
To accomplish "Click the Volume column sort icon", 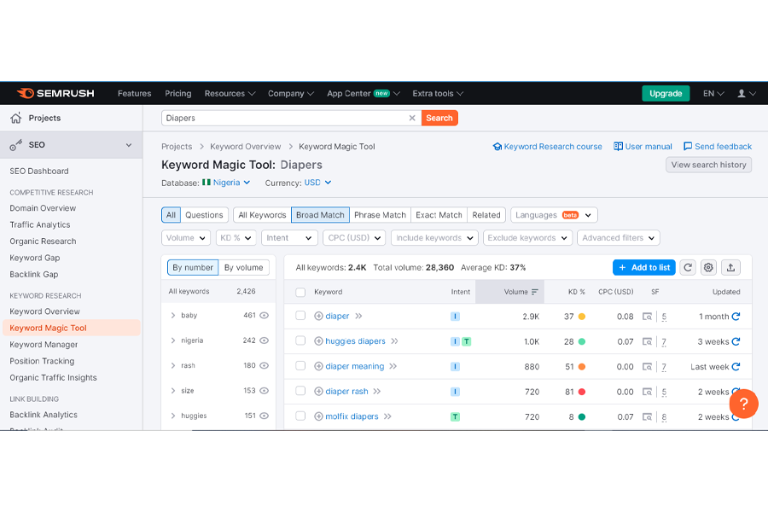I will click(535, 292).
